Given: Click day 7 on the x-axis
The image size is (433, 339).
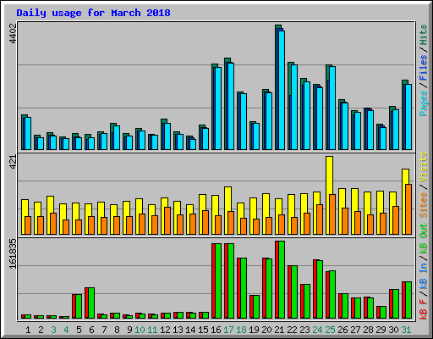Looking at the screenshot, I should point(104,330).
